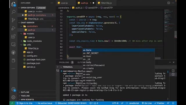Click the remote window indicator in status bar
Screen dimensions: 186x105
(12, 103)
